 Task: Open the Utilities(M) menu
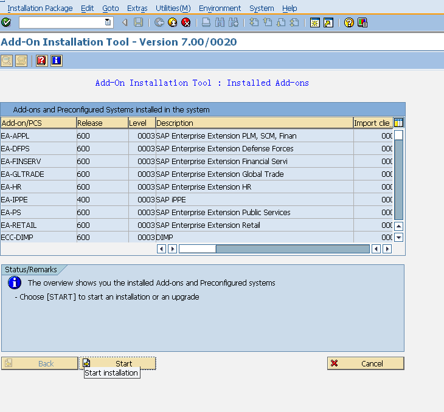[173, 9]
